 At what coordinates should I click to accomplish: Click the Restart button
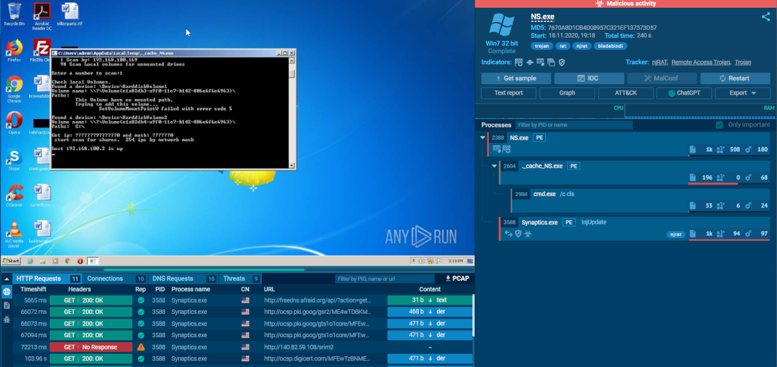tap(736, 78)
